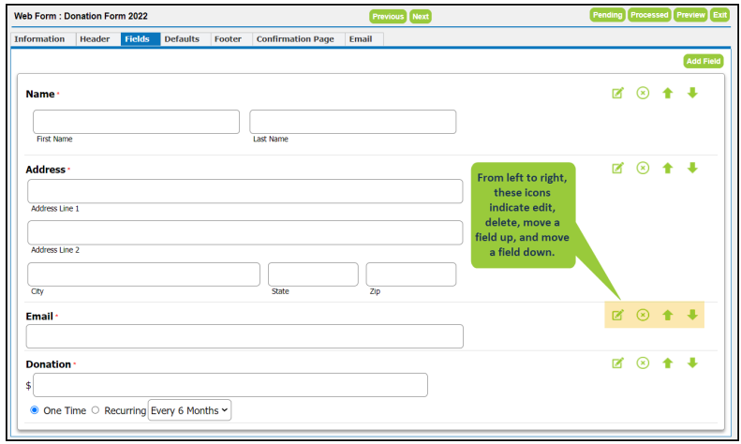Focus the Address Line 2 box

point(245,232)
